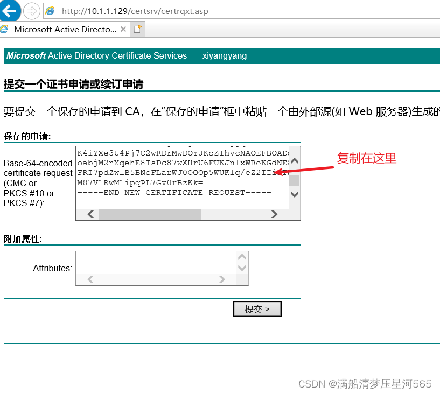440x394 pixels.
Task: Click the Base-64-encoded certificate request label
Action: (x=38, y=183)
